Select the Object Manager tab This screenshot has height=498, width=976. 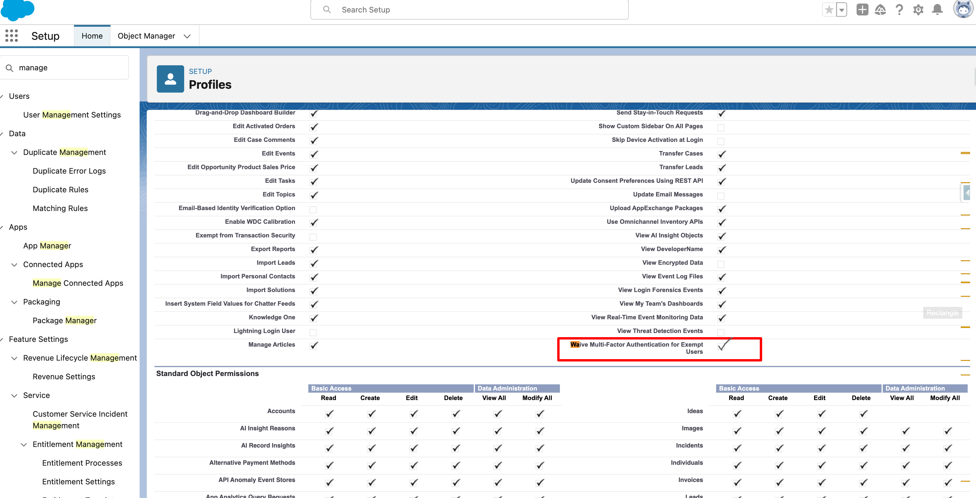coord(146,36)
